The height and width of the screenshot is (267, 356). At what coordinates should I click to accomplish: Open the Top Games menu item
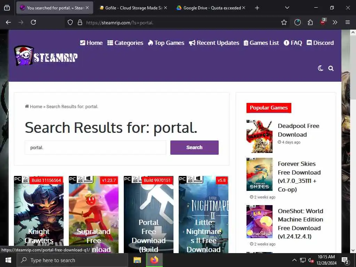(x=166, y=43)
